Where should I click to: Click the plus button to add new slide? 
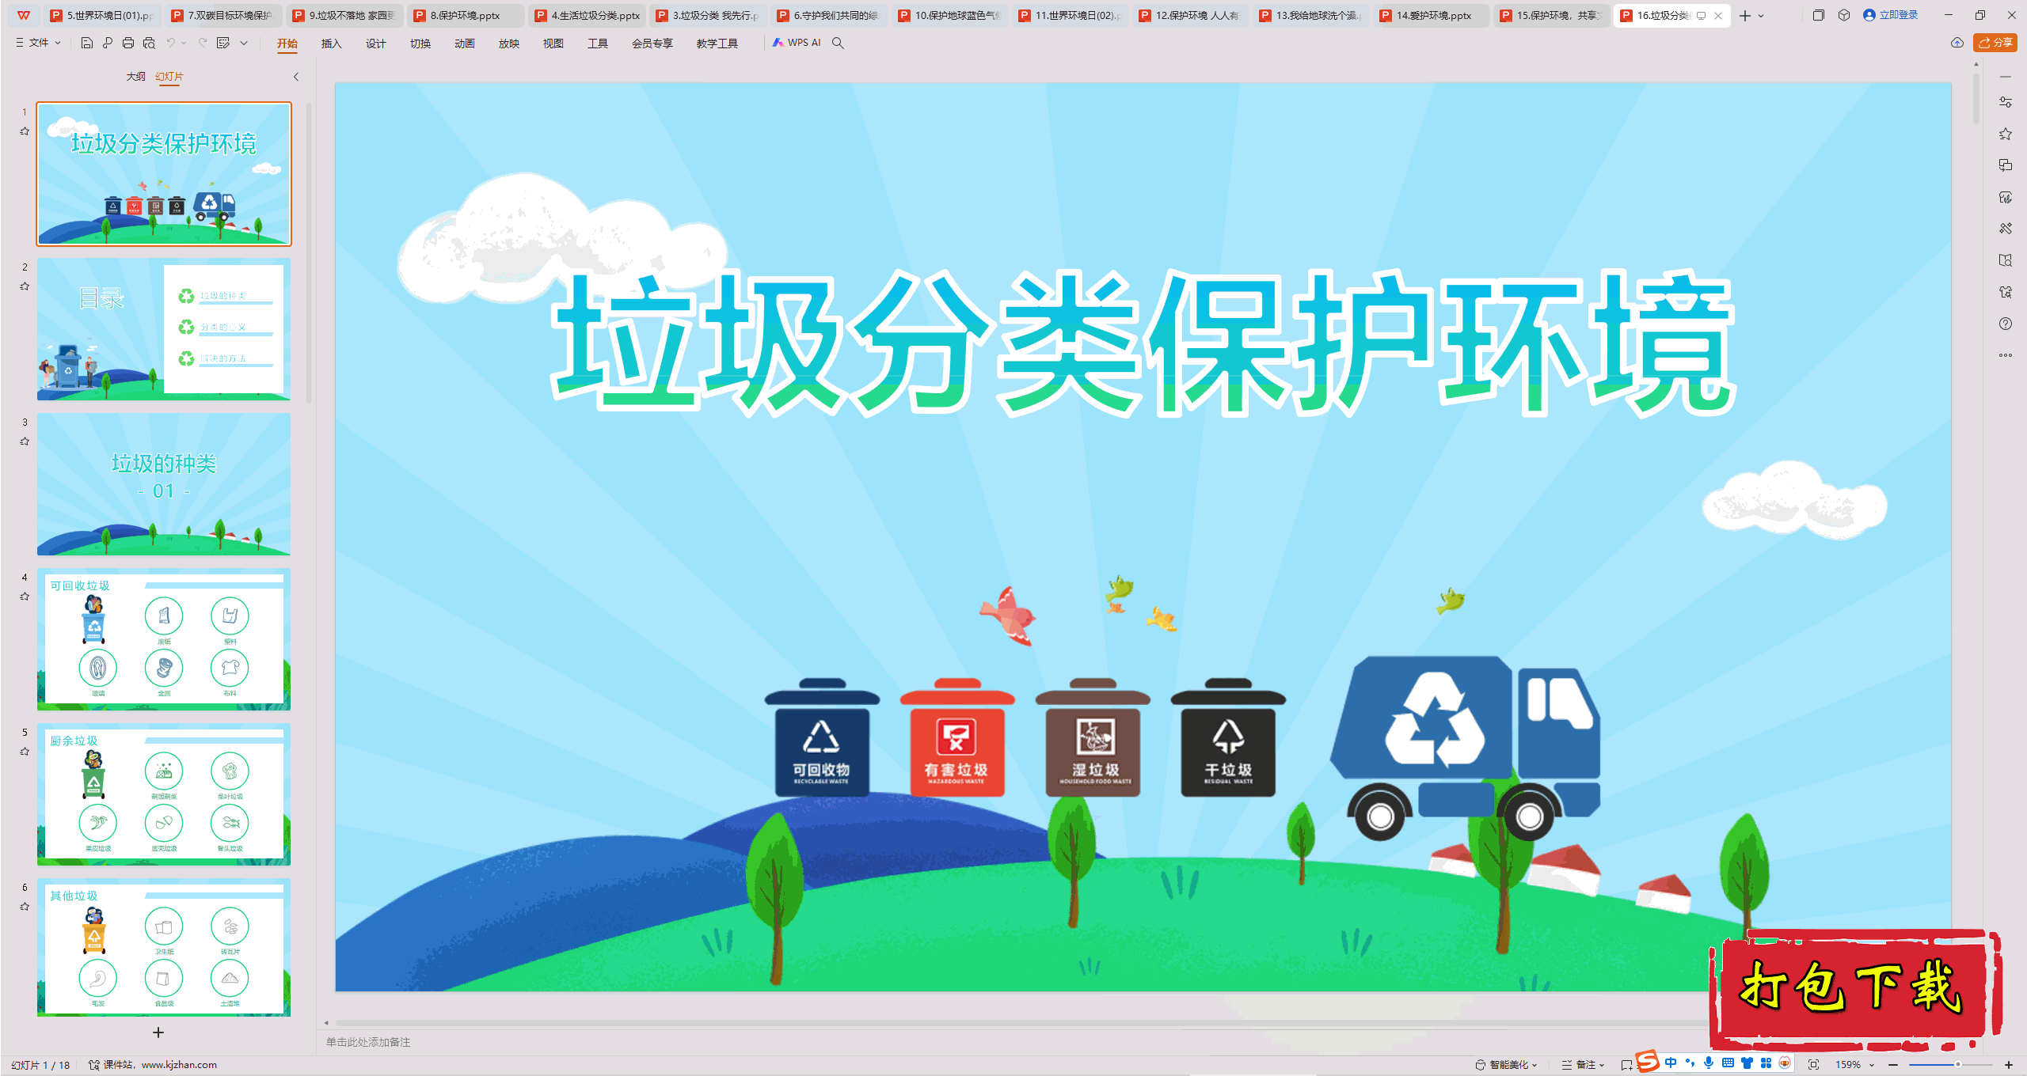158,1032
